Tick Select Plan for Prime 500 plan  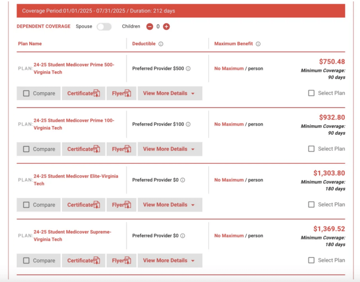[311, 93]
